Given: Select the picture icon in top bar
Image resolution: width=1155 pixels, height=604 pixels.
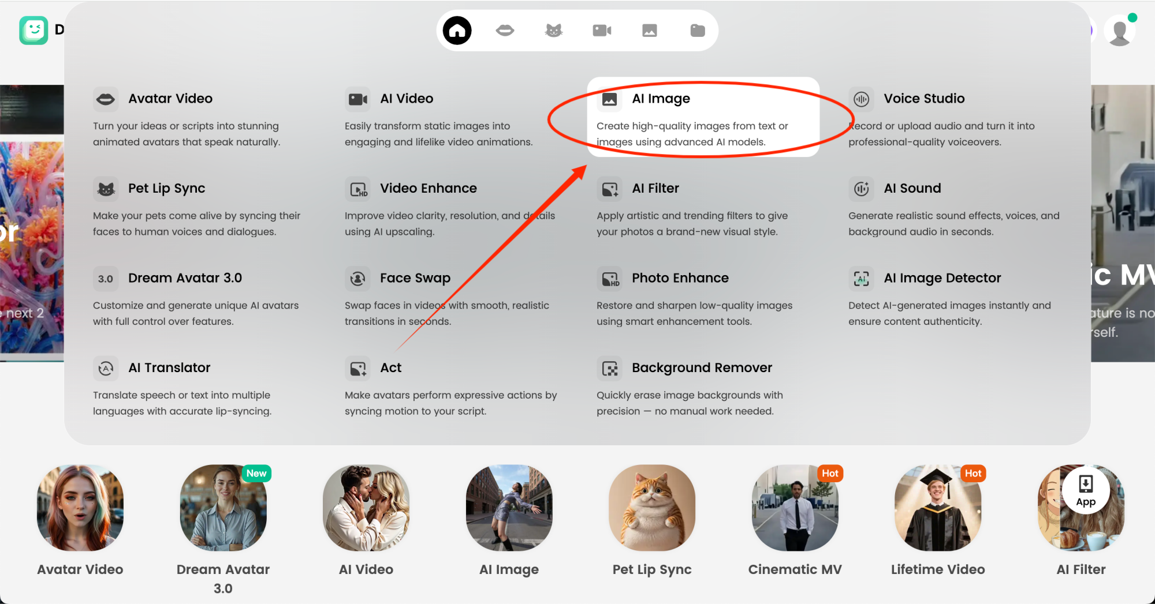Looking at the screenshot, I should (x=650, y=31).
